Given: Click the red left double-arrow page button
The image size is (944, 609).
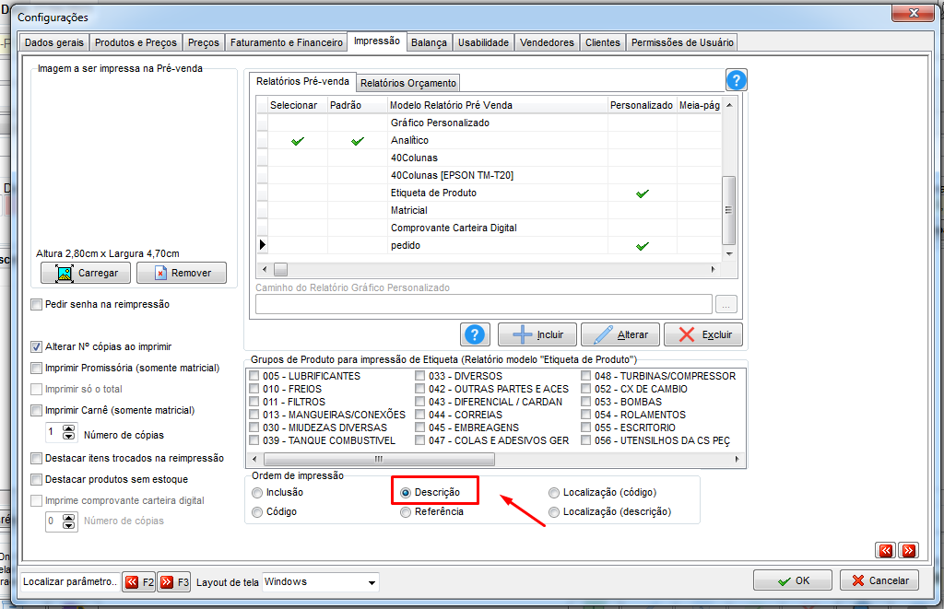Looking at the screenshot, I should click(886, 550).
